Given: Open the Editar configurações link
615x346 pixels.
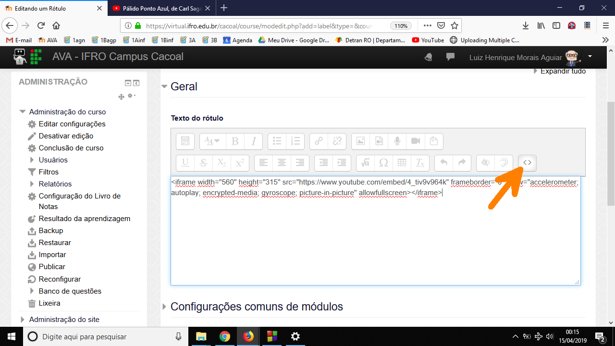Looking at the screenshot, I should [72, 124].
